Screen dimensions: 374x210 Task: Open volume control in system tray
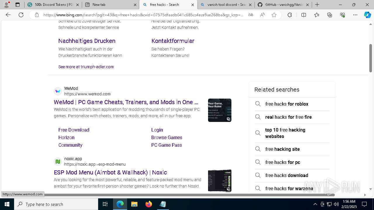click(x=336, y=204)
